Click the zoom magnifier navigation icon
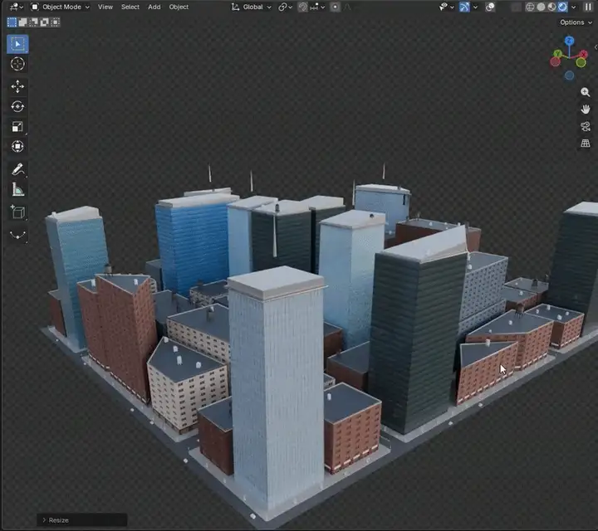 coord(585,92)
